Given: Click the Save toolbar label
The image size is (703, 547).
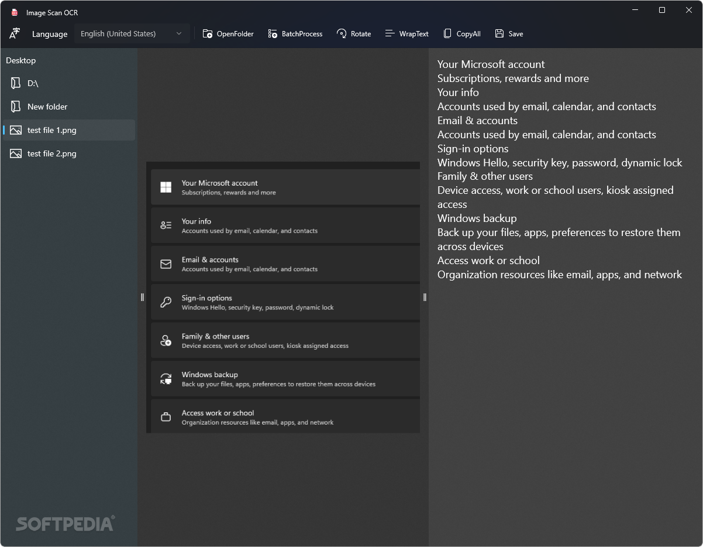Looking at the screenshot, I should tap(516, 34).
